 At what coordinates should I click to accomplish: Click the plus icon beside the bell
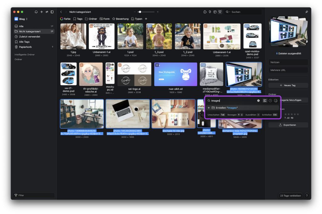click(42, 12)
